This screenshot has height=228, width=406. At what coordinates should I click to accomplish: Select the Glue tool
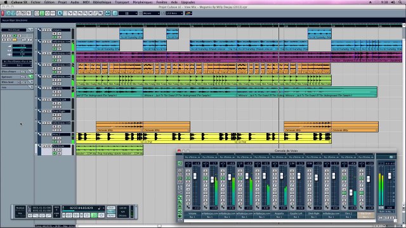tap(75, 13)
